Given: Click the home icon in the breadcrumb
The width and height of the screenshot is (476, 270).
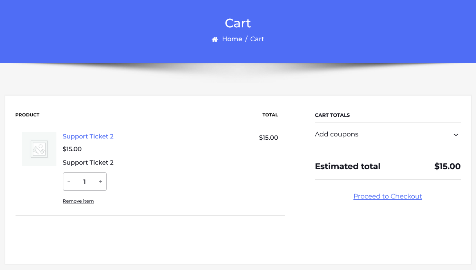Looking at the screenshot, I should click(215, 39).
